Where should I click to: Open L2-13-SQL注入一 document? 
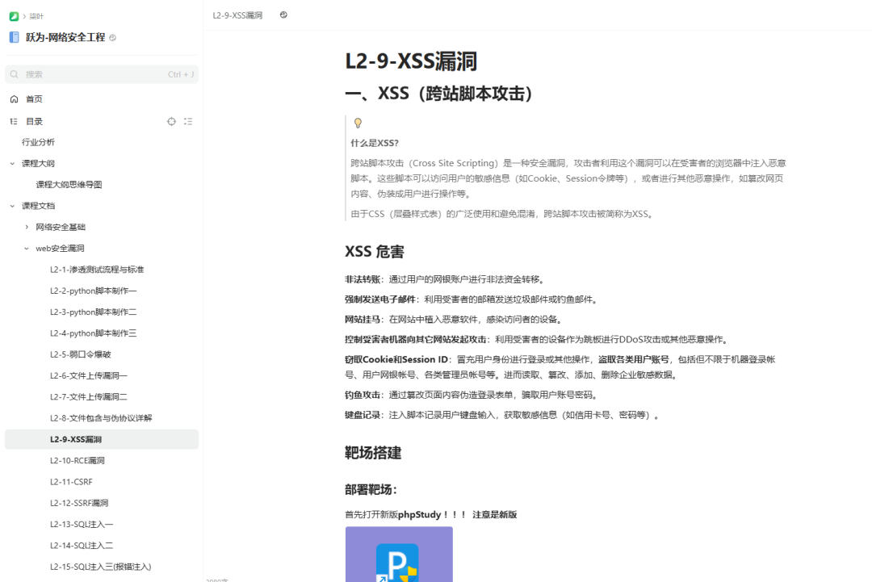click(x=82, y=524)
